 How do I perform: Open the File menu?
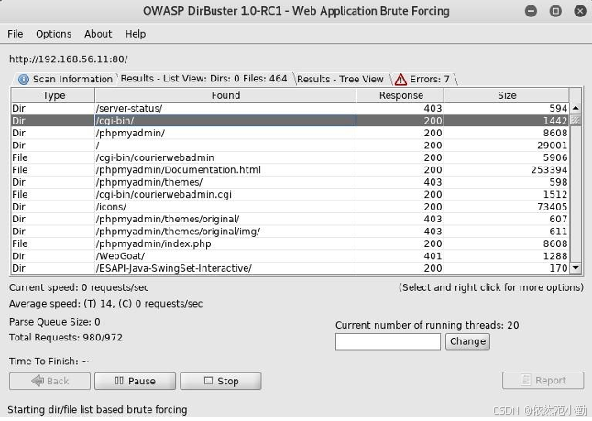[15, 34]
